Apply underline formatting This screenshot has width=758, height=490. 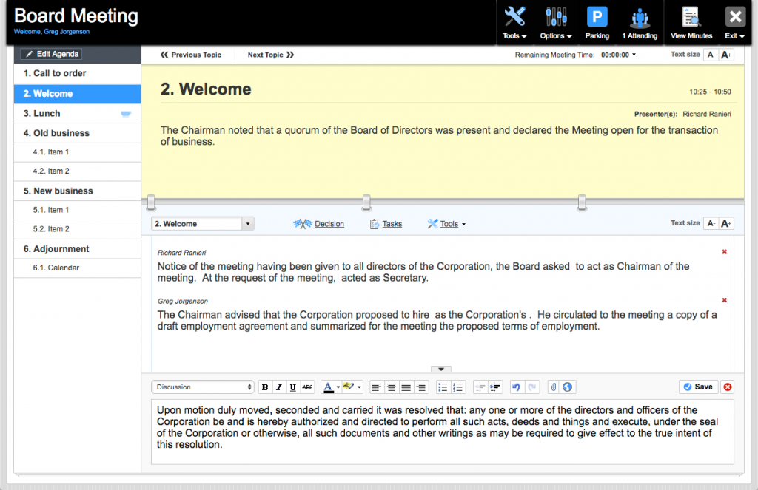[293, 387]
